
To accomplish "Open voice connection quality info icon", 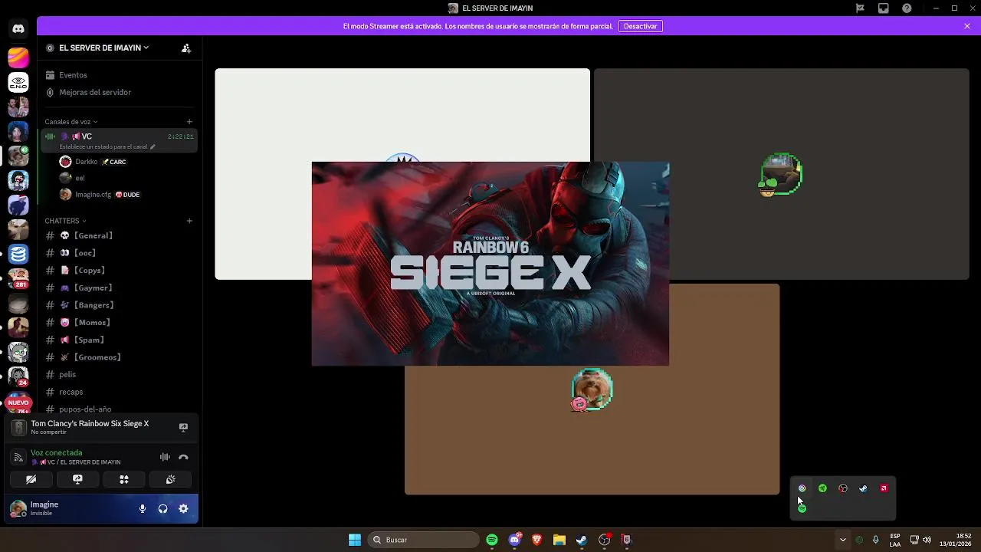I will tap(18, 457).
